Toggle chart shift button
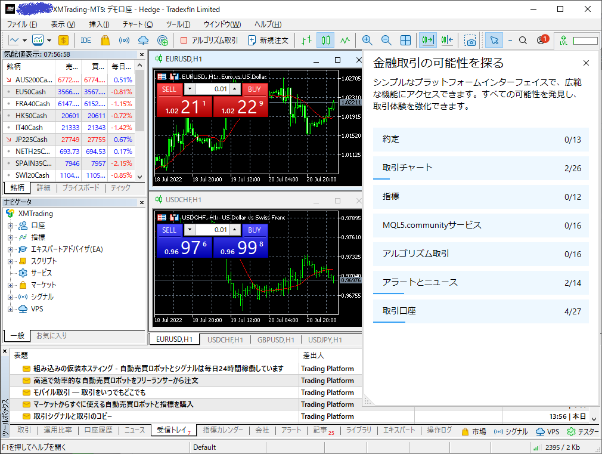Screen dimensions: 602x454 pyautogui.click(x=447, y=41)
